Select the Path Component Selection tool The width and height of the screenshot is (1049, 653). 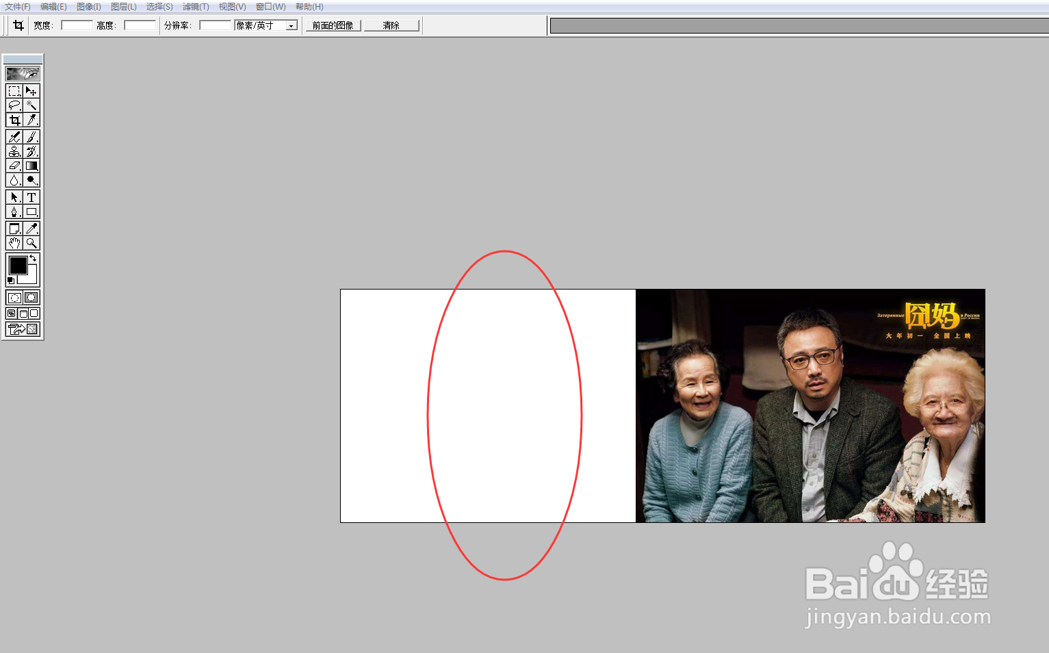[14, 197]
